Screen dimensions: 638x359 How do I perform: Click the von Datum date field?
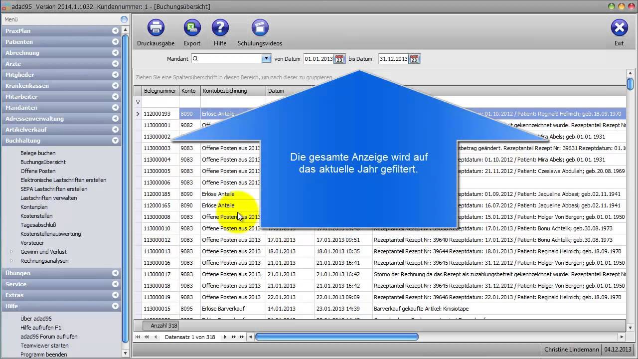[x=318, y=59]
